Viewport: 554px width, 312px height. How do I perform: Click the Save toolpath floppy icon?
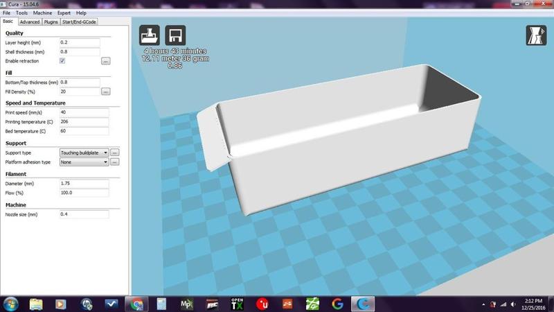click(x=175, y=35)
